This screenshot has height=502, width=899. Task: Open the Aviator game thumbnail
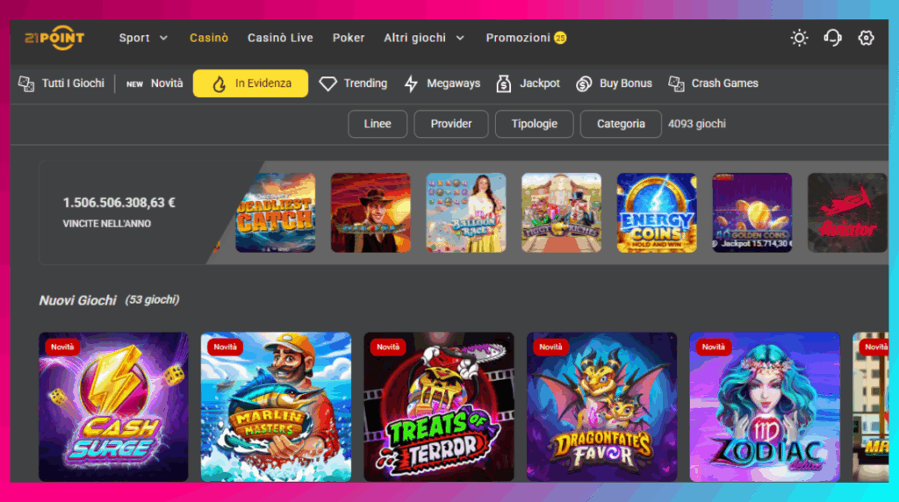pos(847,212)
